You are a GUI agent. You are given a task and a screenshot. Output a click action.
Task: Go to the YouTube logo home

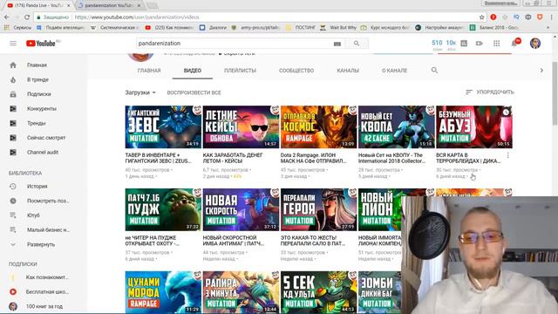(41, 44)
